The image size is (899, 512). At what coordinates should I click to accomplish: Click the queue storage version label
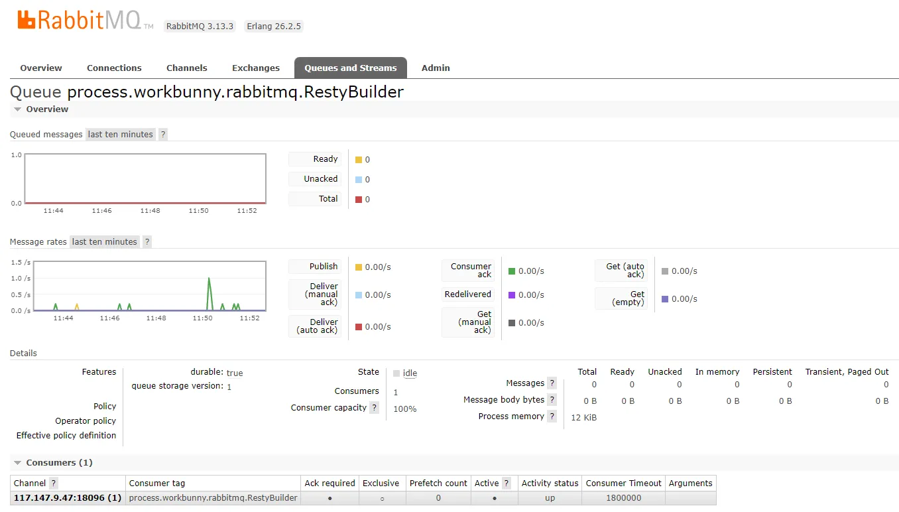coord(177,386)
